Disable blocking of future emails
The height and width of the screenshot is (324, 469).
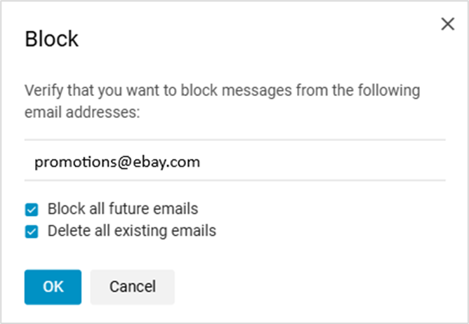tap(31, 209)
